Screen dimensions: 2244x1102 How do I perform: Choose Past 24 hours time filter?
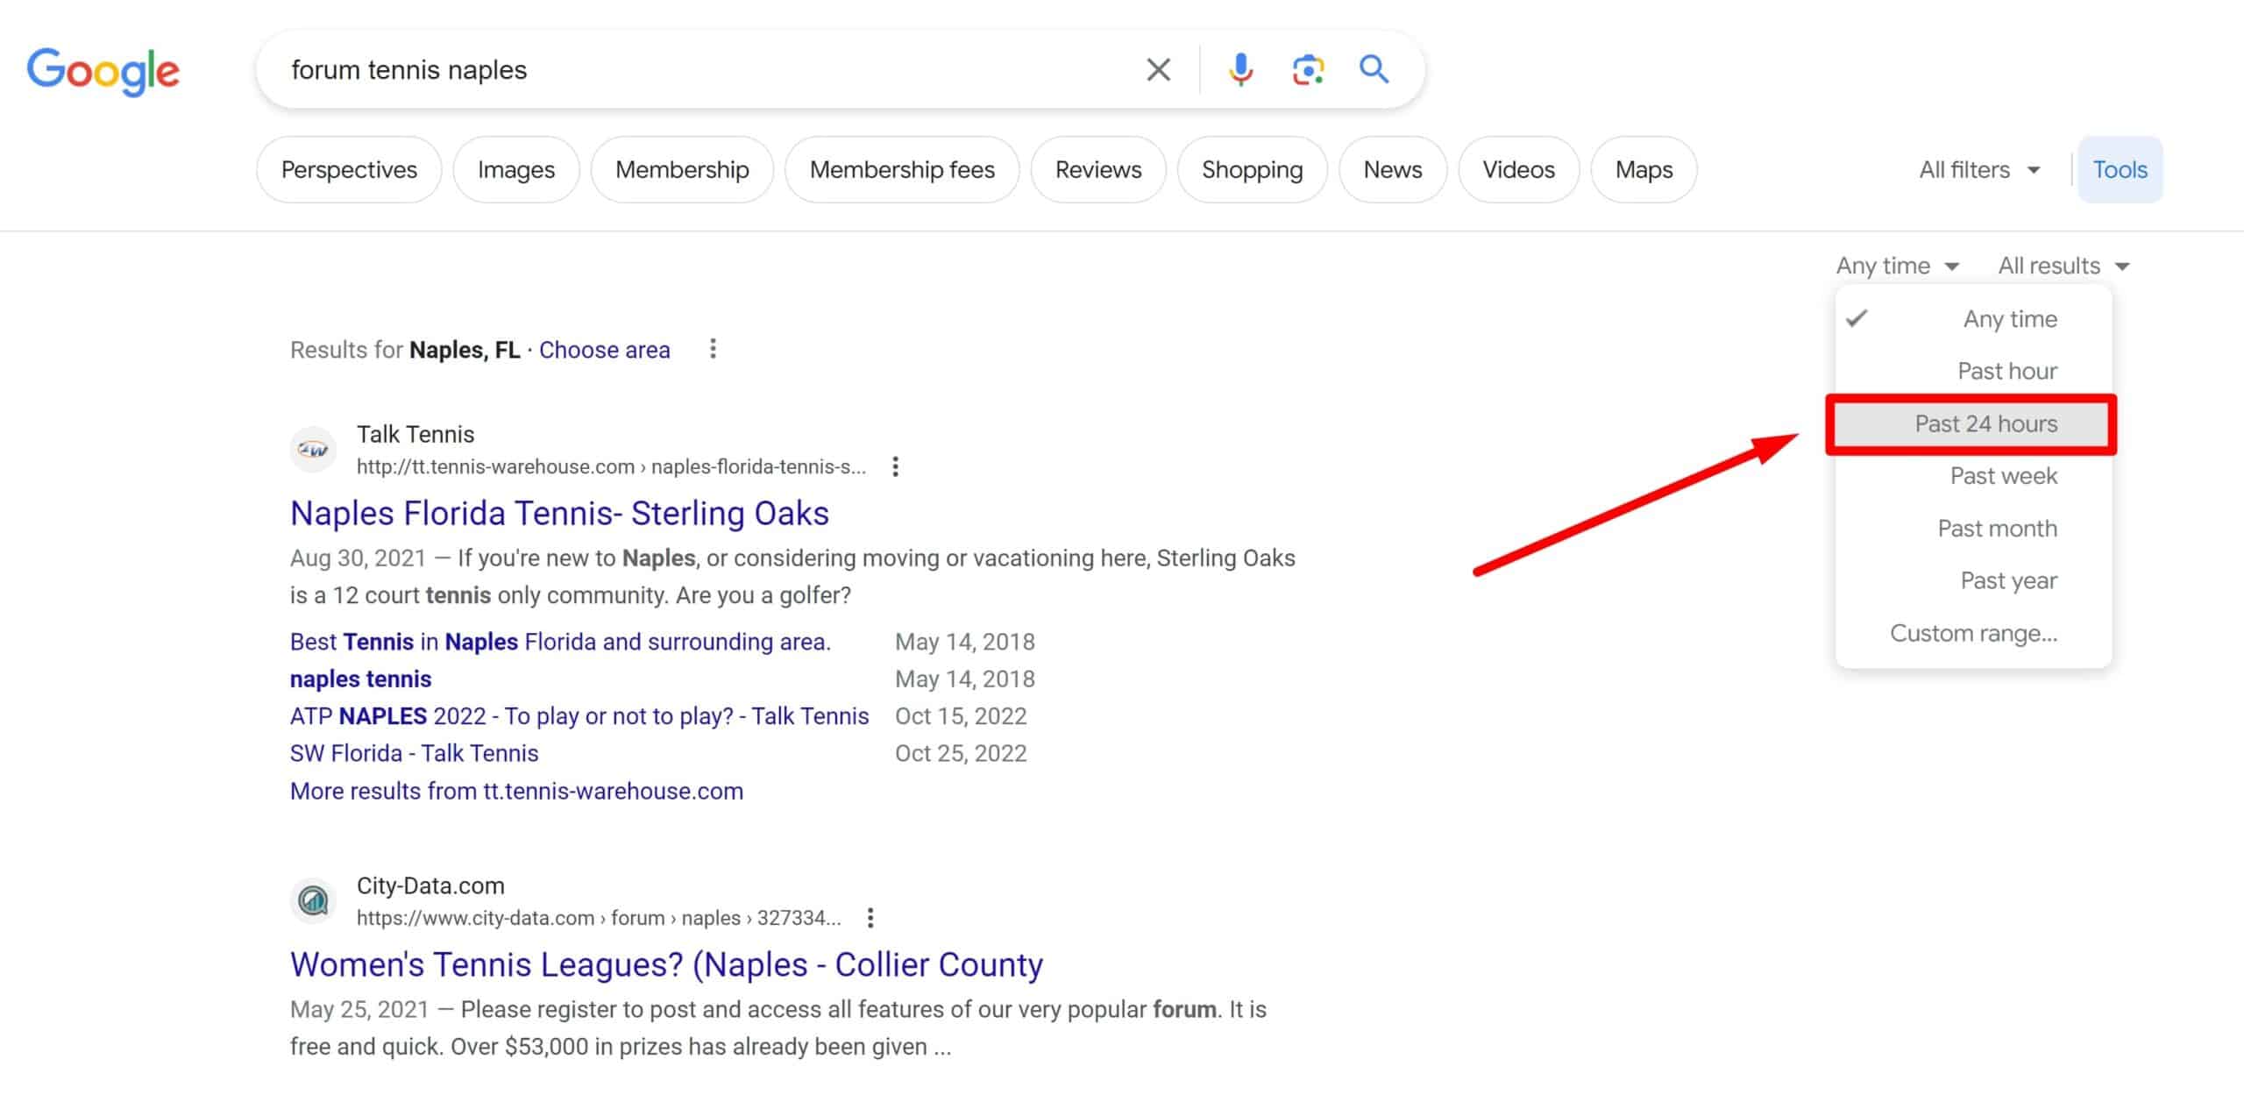pyautogui.click(x=1985, y=424)
